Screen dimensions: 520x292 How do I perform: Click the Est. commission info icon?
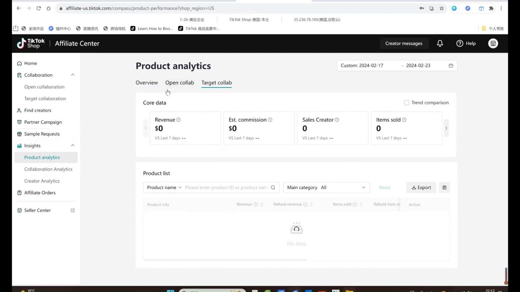[270, 120]
